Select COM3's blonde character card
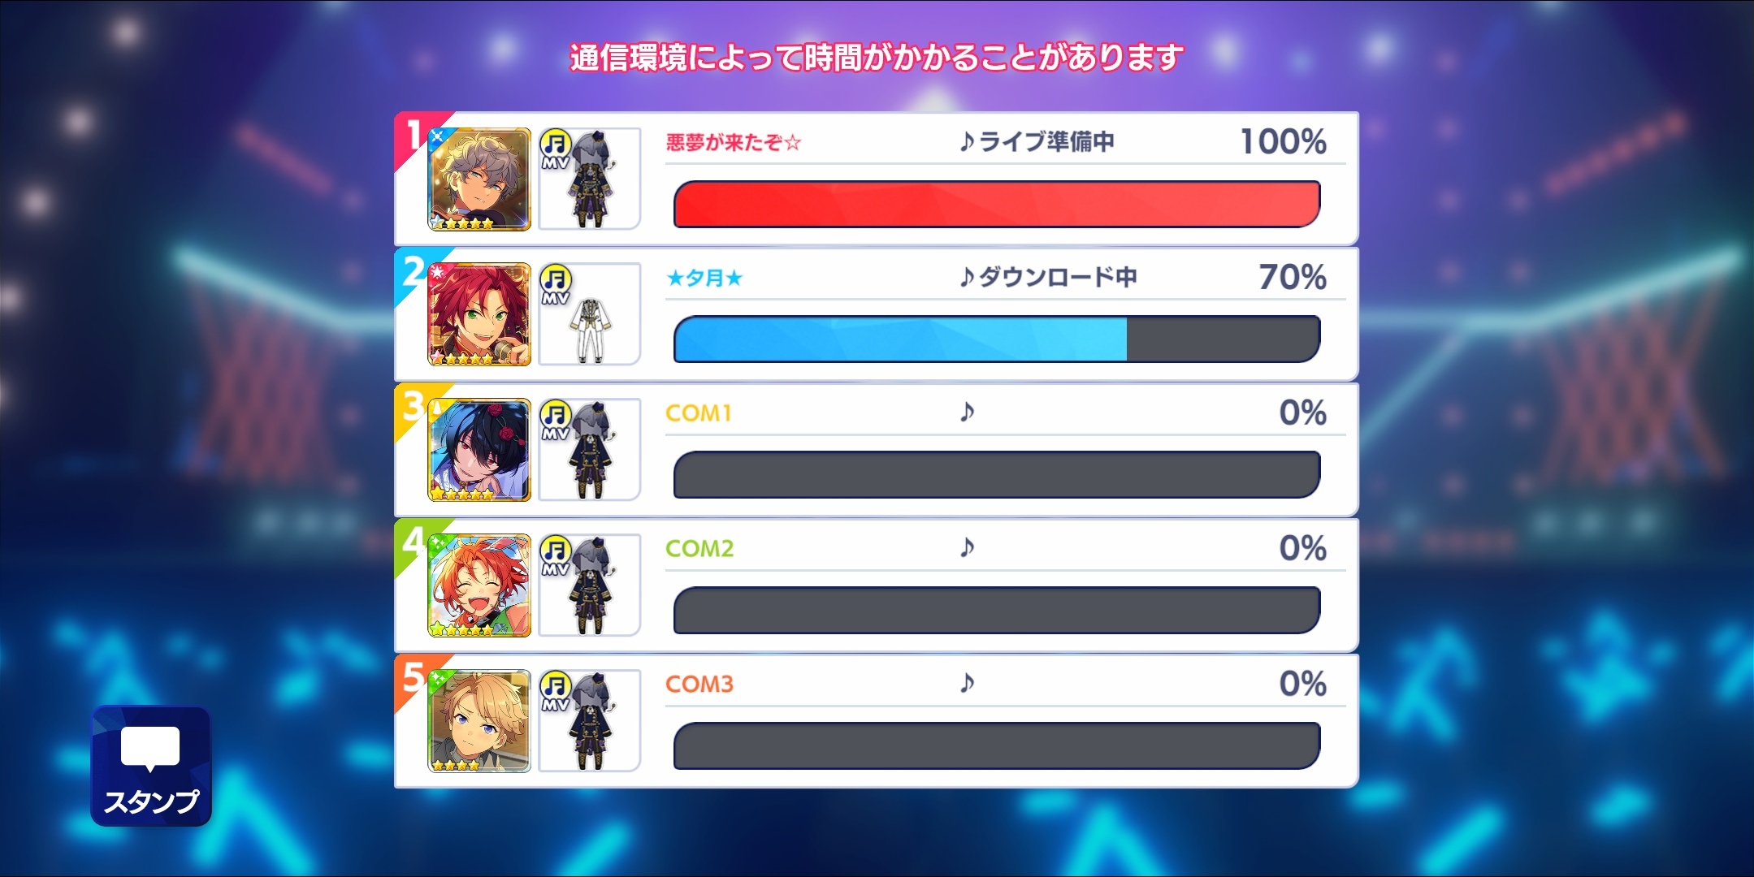Image resolution: width=1754 pixels, height=877 pixels. pos(479,721)
